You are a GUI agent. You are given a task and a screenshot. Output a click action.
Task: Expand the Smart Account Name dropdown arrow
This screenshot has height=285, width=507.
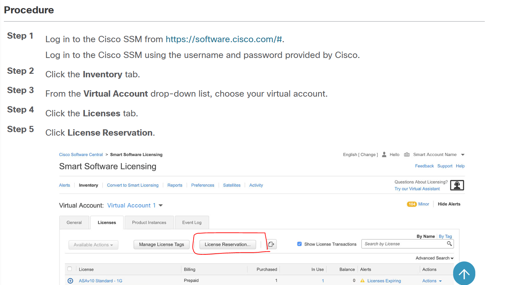coord(463,155)
